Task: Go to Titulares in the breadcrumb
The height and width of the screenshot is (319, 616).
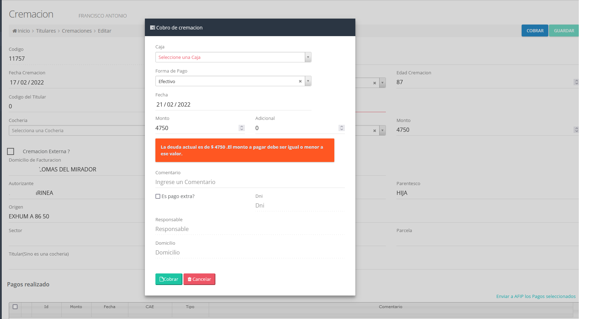Action: tap(46, 31)
